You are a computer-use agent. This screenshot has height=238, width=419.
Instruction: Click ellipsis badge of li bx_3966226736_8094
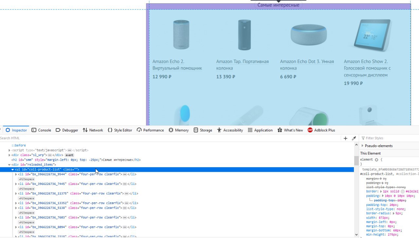124,227
